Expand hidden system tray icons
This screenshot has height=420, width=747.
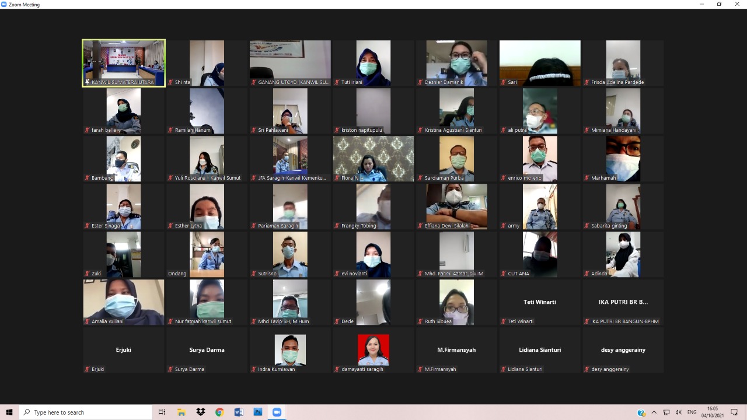[x=654, y=412]
